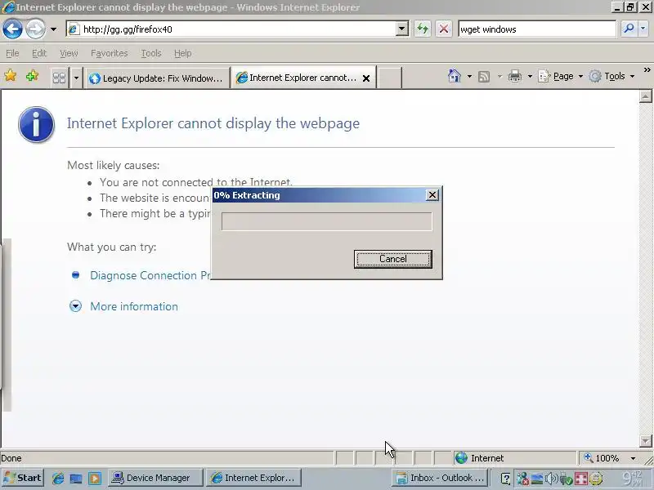Open the Favorites menu
Screen dimensions: 654x490
(110, 53)
